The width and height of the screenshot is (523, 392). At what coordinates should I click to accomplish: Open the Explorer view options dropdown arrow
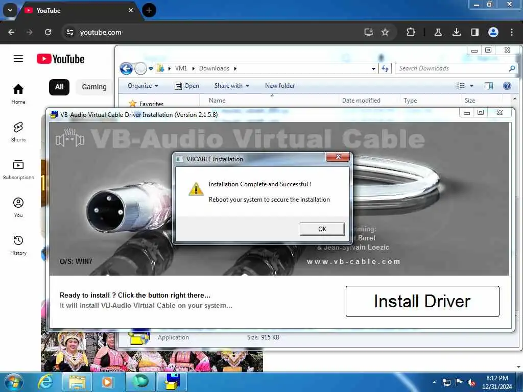click(x=471, y=86)
